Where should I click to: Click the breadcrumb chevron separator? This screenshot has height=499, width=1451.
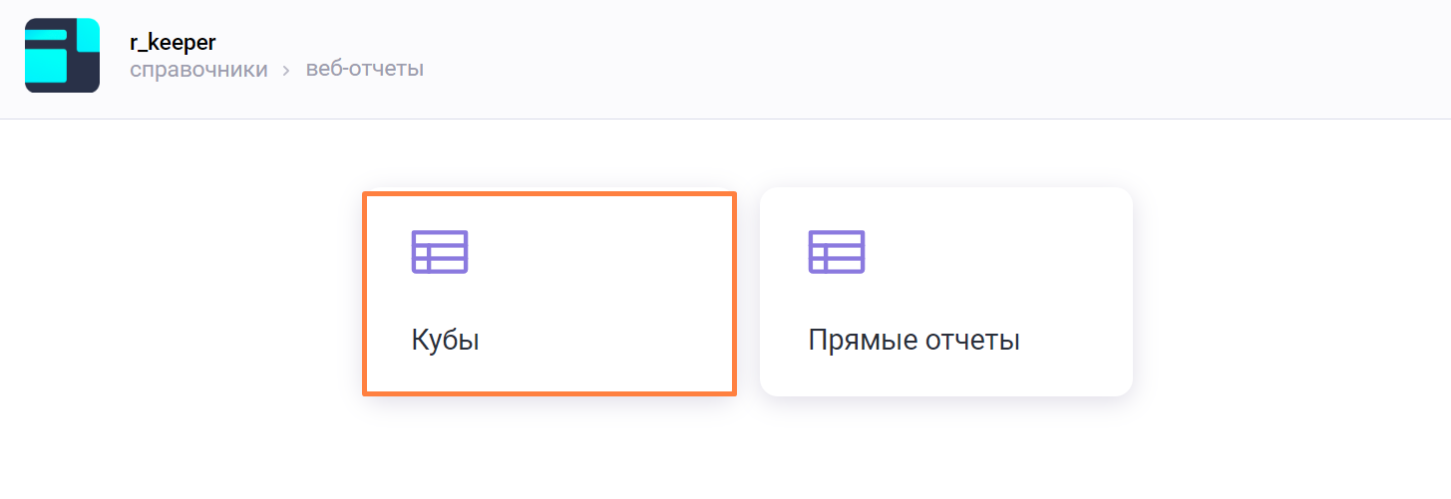point(285,71)
